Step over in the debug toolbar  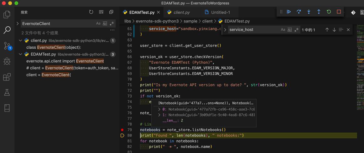[x=299, y=12]
